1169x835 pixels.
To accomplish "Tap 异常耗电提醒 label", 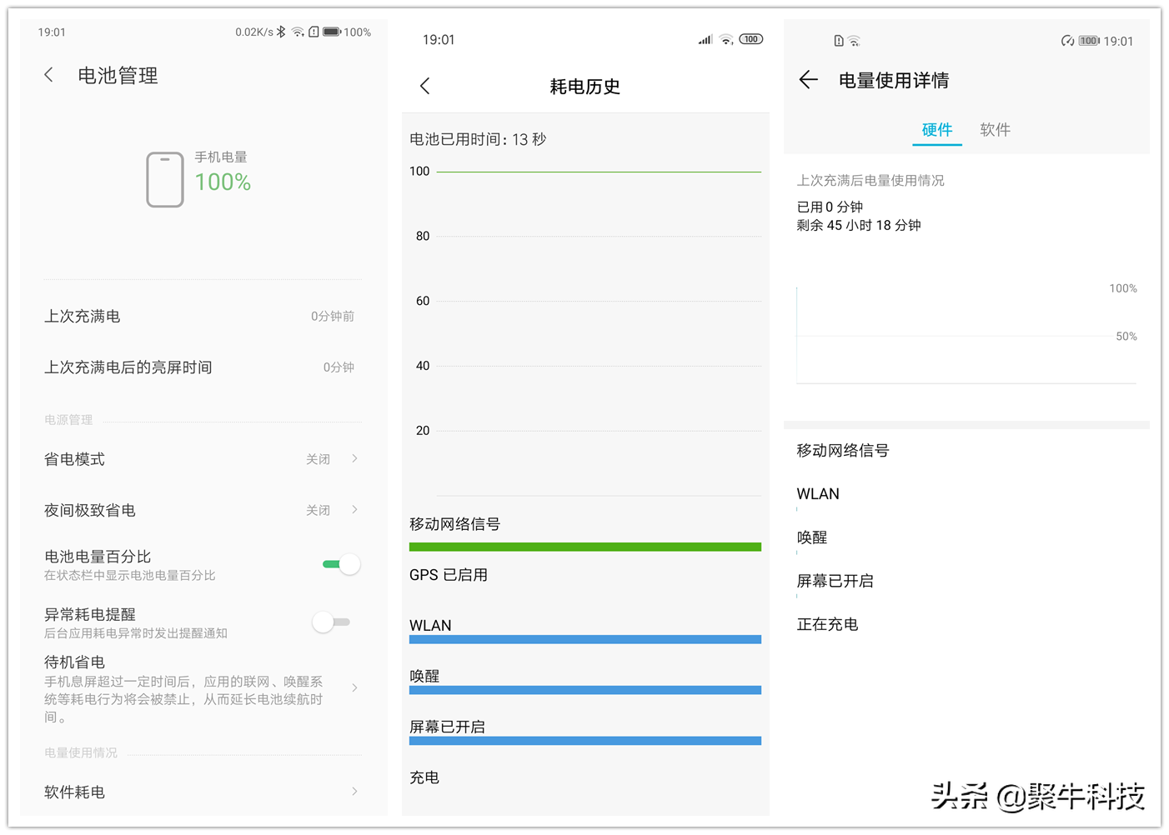I will 90,614.
